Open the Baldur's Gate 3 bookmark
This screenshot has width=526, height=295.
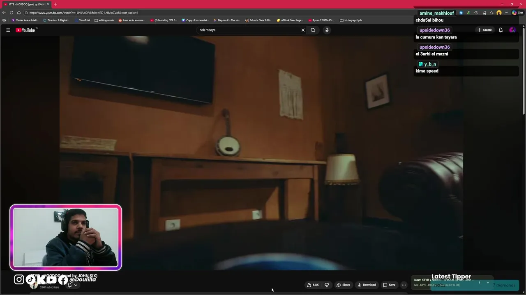point(258,20)
